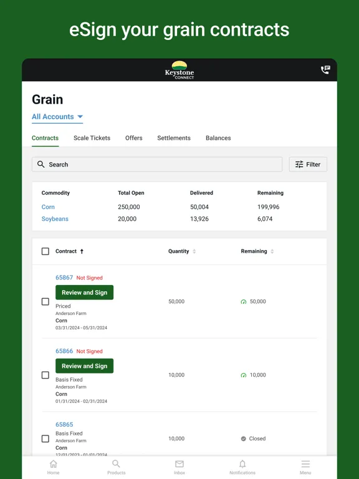Switch to the Settlements tab
The width and height of the screenshot is (359, 479).
click(x=174, y=138)
